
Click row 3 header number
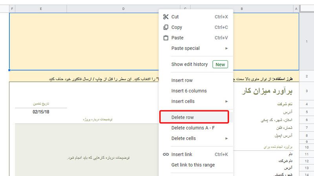(307, 91)
